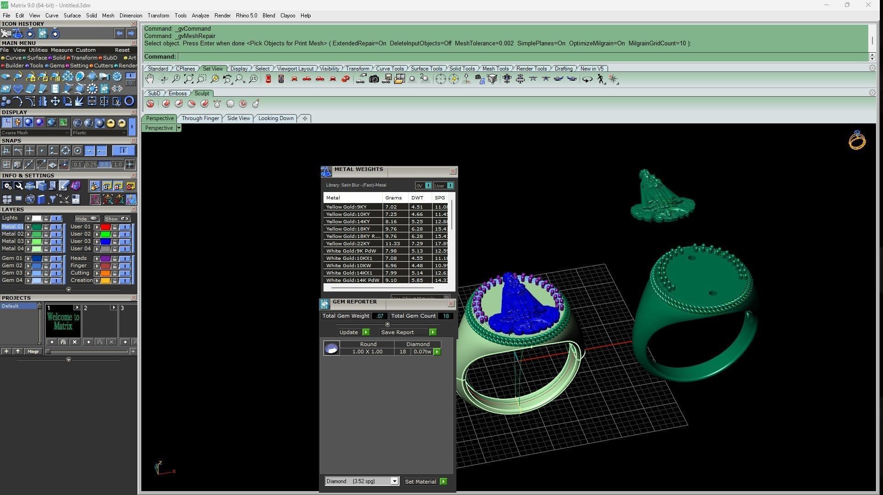Click the gold metal display material ball
This screenshot has width=883, height=495.
[x=110, y=123]
